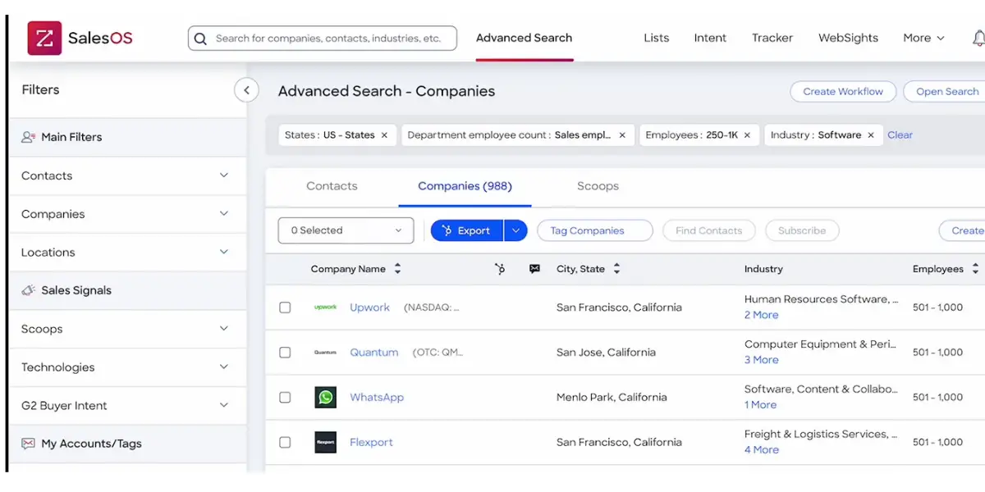The image size is (985, 492).
Task: Click the Quantum company logo
Action: tap(326, 353)
